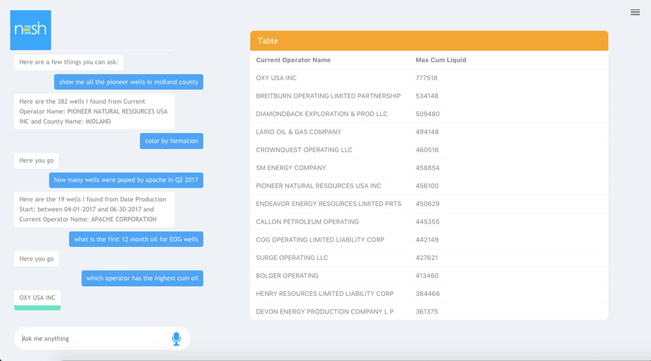Select the SM ENERGY COMPANY row

[429, 168]
